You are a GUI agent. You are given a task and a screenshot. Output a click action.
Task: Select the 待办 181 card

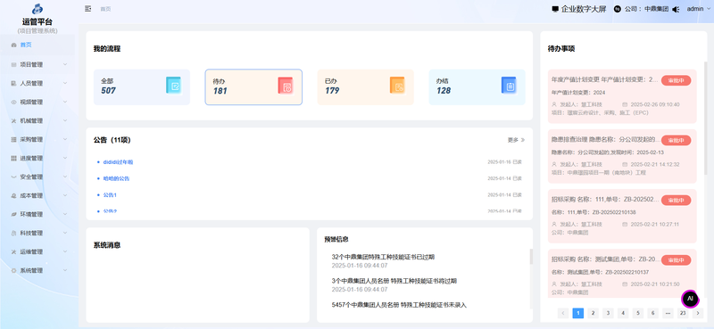[x=253, y=86]
